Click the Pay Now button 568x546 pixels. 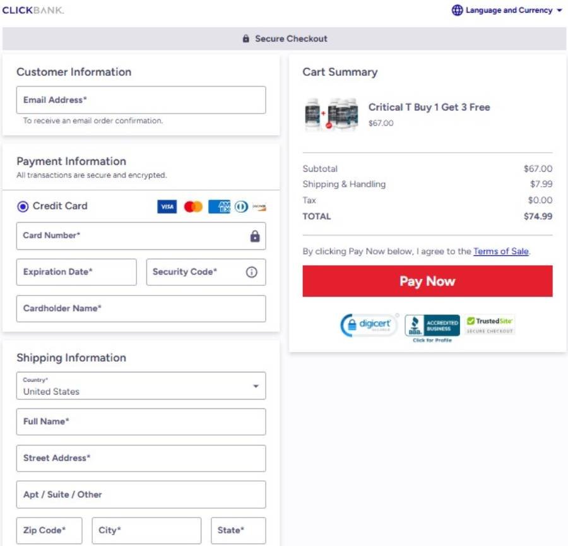coord(427,281)
